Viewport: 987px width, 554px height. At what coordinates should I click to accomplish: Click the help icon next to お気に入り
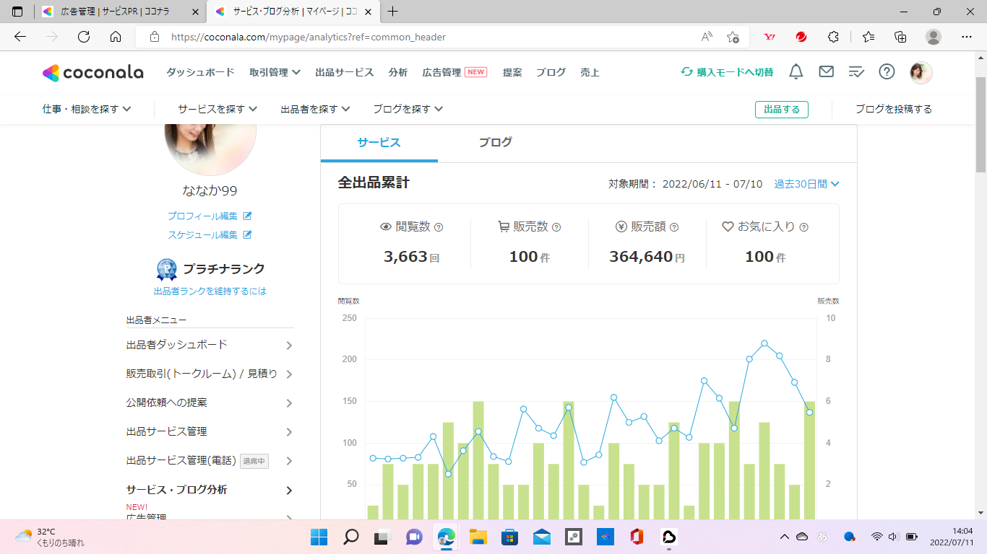point(803,227)
